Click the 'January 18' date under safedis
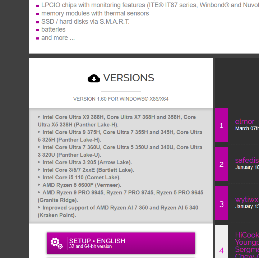Image resolution: width=259 pixels, height=258 pixels. [247, 167]
